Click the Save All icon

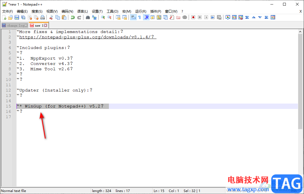coord(23,17)
